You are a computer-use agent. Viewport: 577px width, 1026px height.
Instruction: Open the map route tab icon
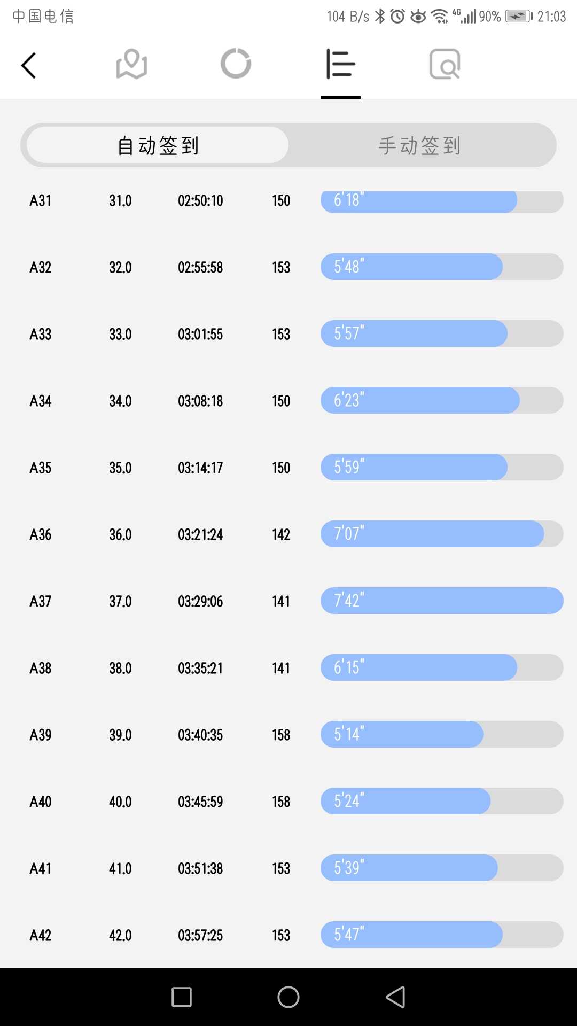(x=131, y=64)
